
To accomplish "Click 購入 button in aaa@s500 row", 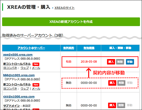I will point(111,62).
